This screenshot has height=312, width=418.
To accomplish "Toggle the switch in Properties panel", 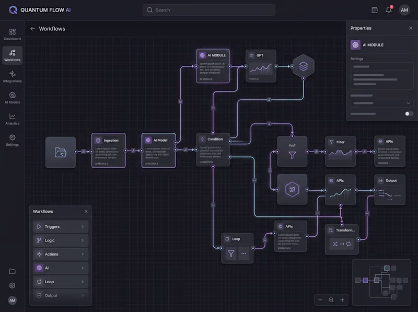I will (409, 114).
